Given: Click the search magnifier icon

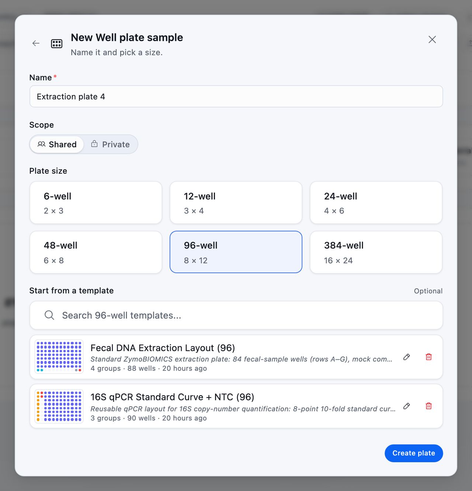Looking at the screenshot, I should tap(49, 315).
